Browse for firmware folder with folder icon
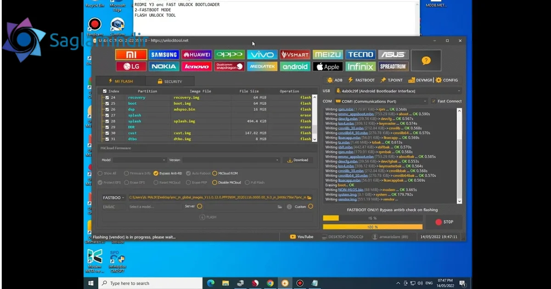Viewport: 551px width, 289px height. [x=309, y=198]
